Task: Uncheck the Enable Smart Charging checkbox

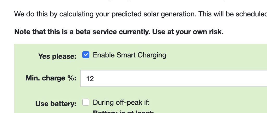Action: point(86,55)
